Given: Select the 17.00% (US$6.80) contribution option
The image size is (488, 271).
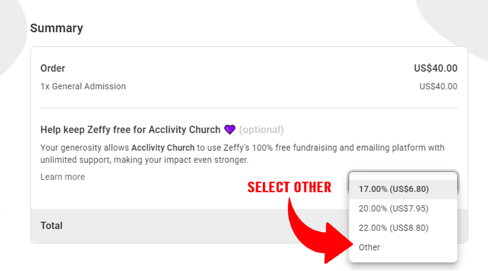Looking at the screenshot, I should 394,189.
